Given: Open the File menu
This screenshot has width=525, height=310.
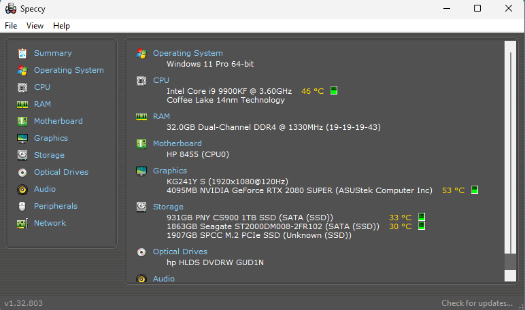Looking at the screenshot, I should click(11, 26).
